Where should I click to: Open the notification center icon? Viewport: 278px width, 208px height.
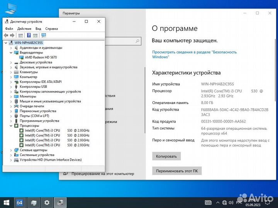click(x=267, y=203)
